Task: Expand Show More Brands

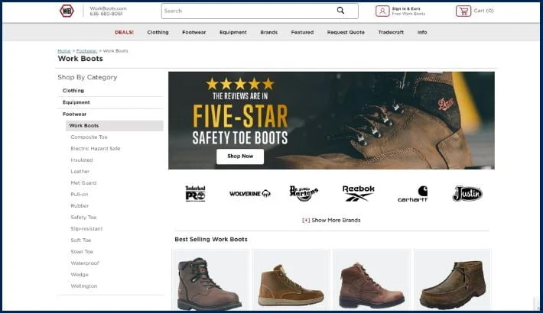Action: click(331, 221)
